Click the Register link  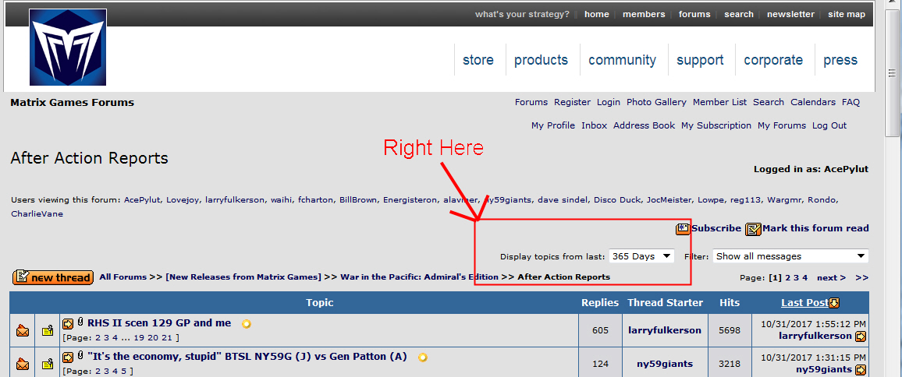[x=572, y=102]
